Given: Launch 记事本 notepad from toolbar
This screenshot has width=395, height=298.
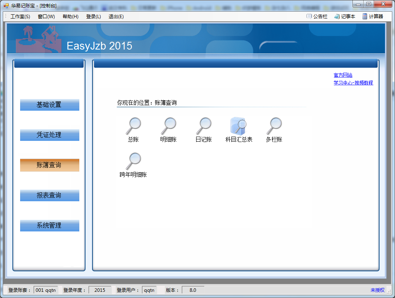Looking at the screenshot, I should (344, 16).
